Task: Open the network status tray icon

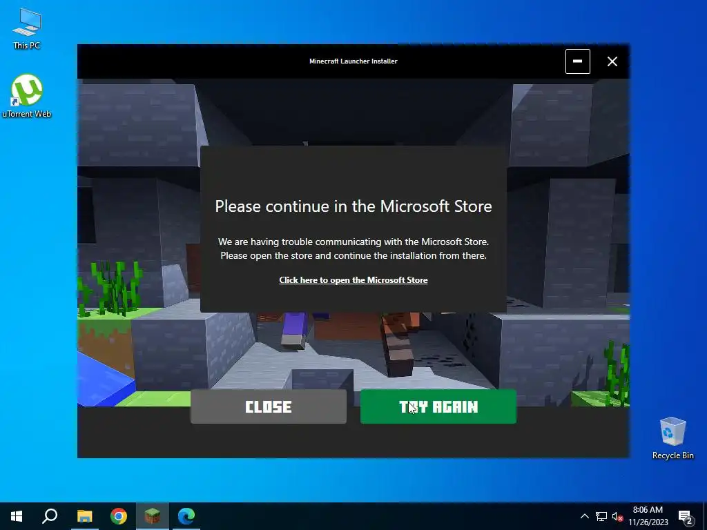Action: pyautogui.click(x=601, y=516)
